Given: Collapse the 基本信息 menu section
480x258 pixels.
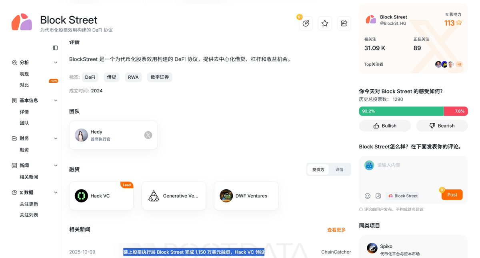Looking at the screenshot, I should pyautogui.click(x=56, y=100).
